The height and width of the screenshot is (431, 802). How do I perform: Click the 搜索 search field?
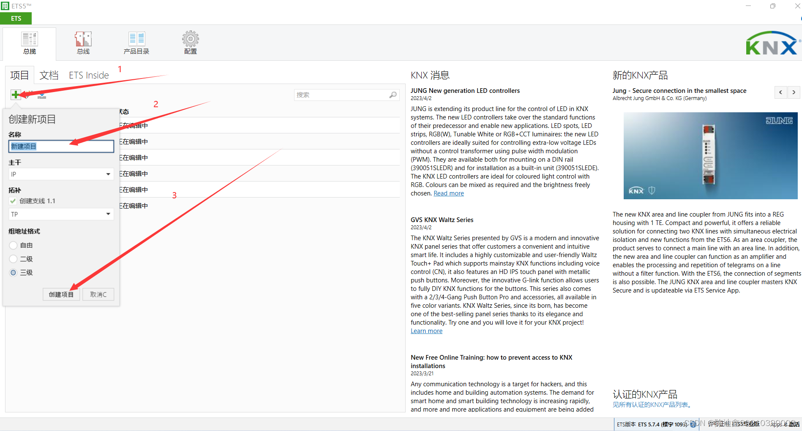click(346, 95)
